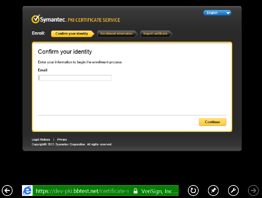The image size is (262, 198).
Task: Click the Confirm your identity heading
Action: click(x=65, y=52)
